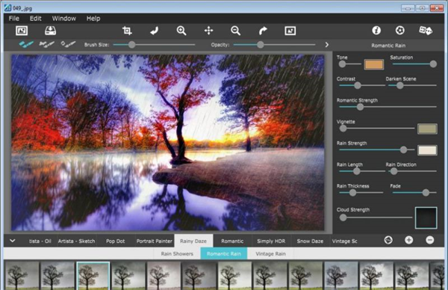Viewport: 448px width, 290px height.
Task: Switch to Snow Daze tab
Action: click(x=310, y=241)
